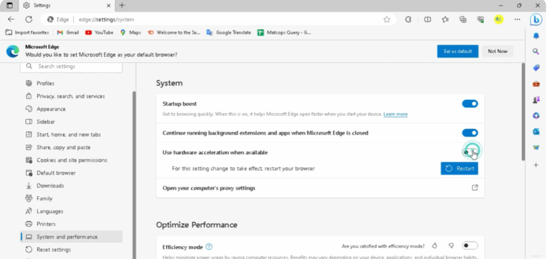Open Browser essentials heart icon

click(x=481, y=20)
